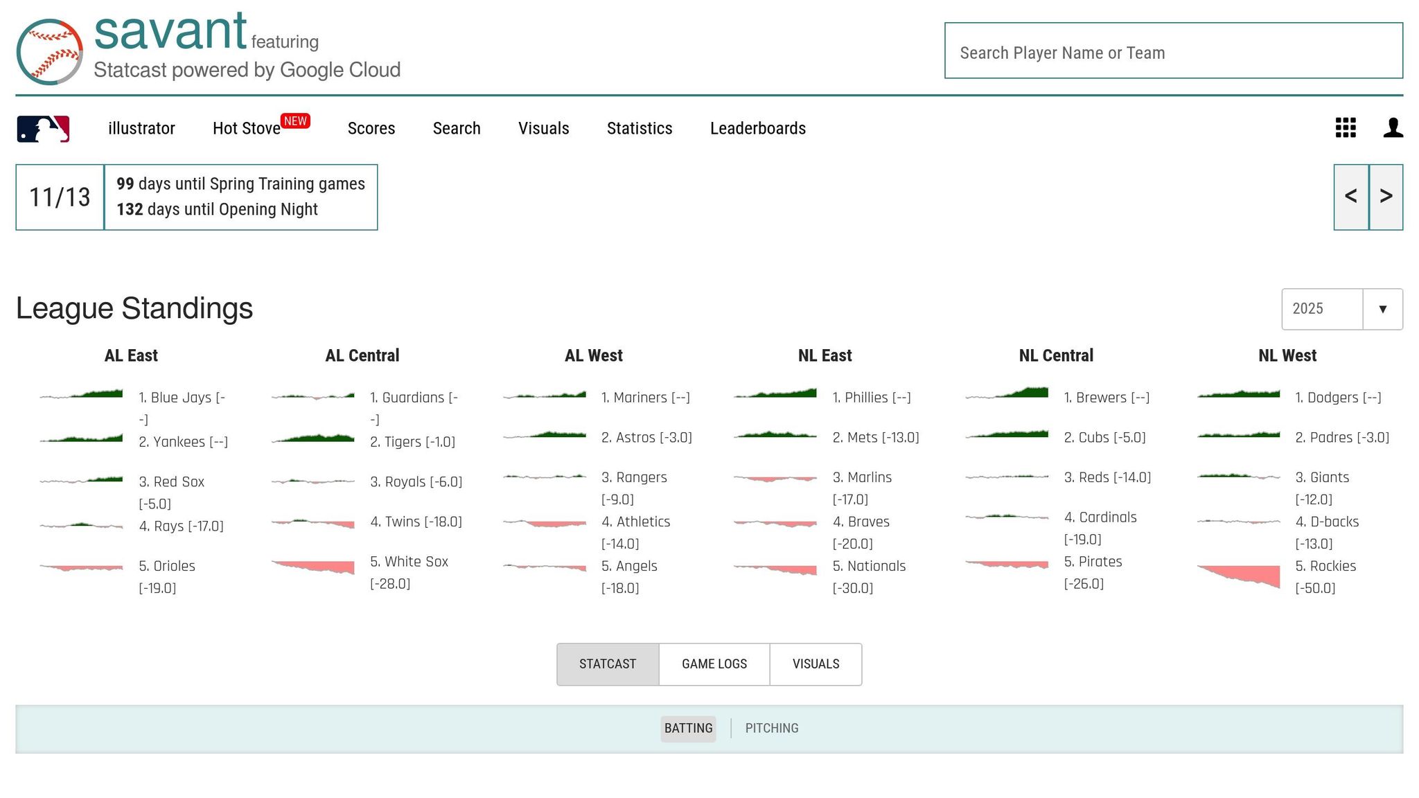Image resolution: width=1419 pixels, height=798 pixels.
Task: Open the 2025 season year dropdown
Action: (1341, 309)
